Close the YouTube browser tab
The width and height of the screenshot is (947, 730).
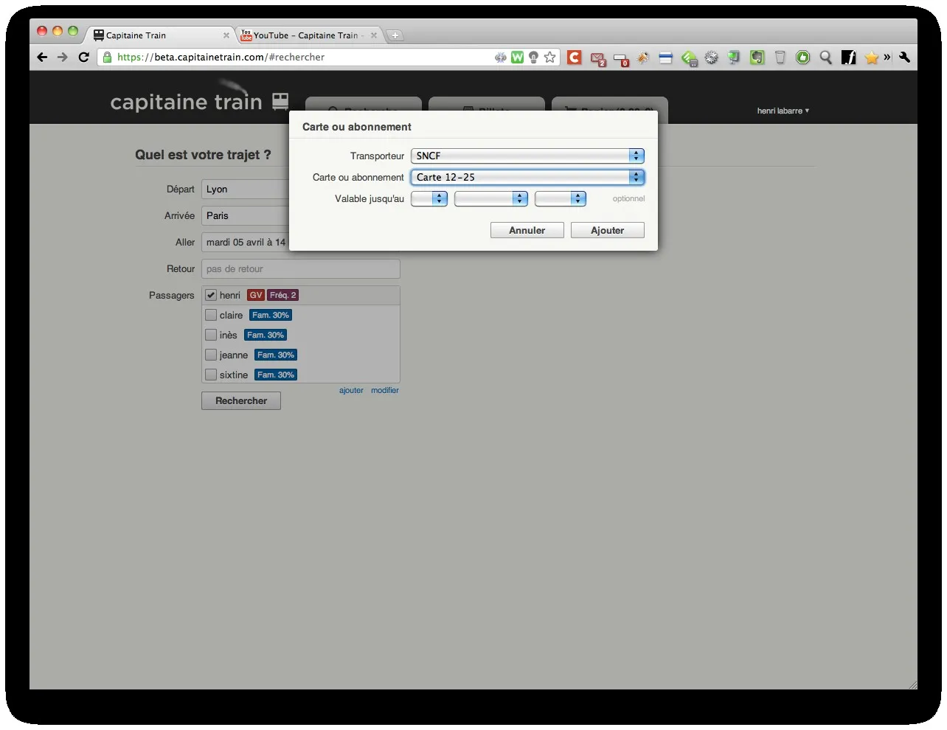[374, 35]
